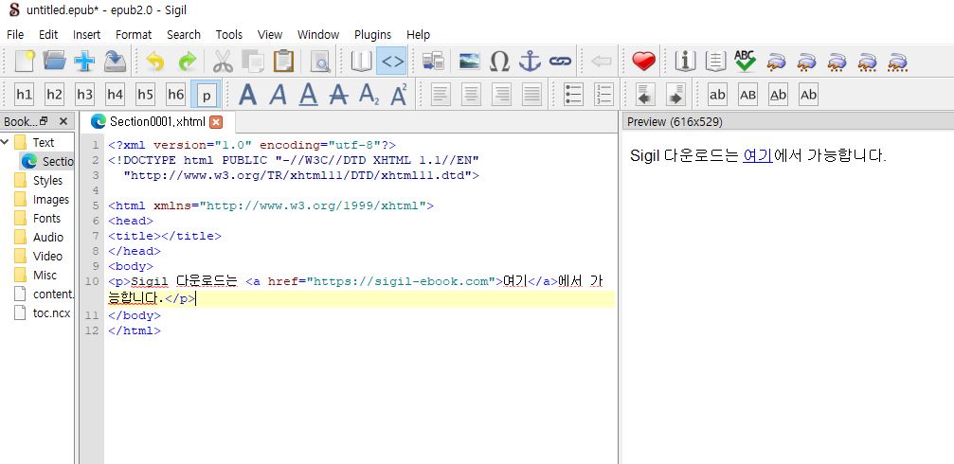This screenshot has width=954, height=464.
Task: Center the text
Action: 471,95
